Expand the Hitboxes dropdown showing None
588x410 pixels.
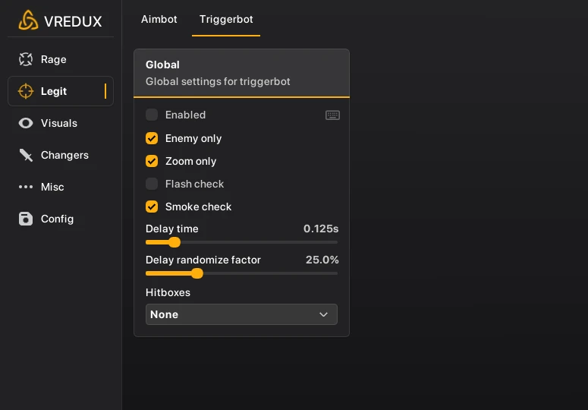[241, 314]
